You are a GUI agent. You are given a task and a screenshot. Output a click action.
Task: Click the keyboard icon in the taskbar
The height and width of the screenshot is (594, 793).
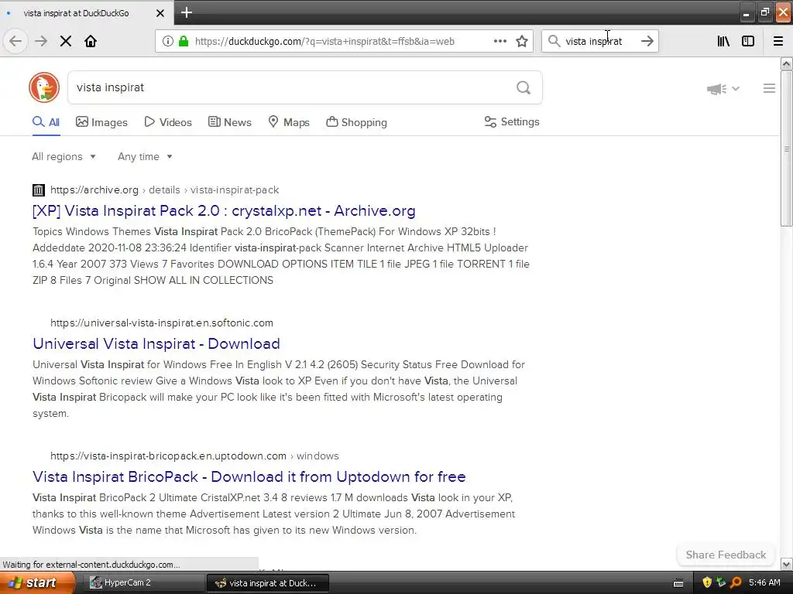[x=678, y=583]
